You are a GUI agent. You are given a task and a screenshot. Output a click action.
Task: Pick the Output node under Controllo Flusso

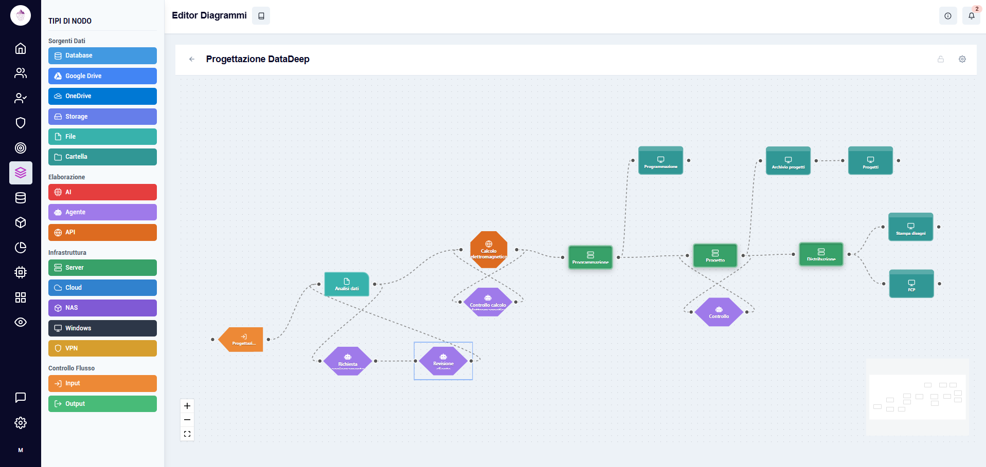pyautogui.click(x=102, y=404)
